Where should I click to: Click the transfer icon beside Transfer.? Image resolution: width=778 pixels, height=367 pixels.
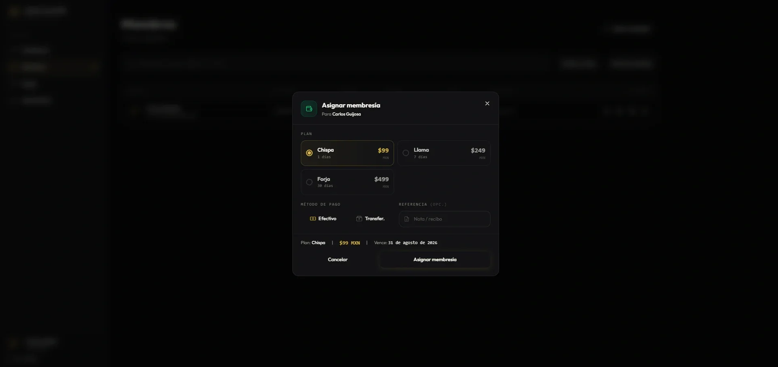(x=359, y=219)
